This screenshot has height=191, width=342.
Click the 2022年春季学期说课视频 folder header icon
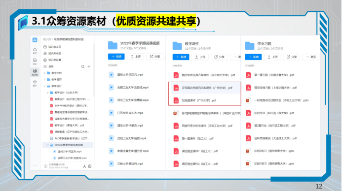pos(113,45)
